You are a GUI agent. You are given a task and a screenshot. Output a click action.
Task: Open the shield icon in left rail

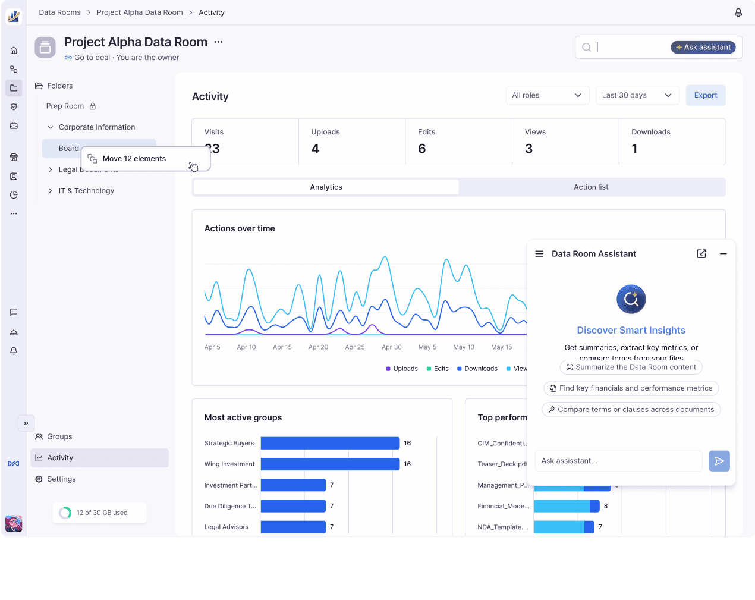(14, 107)
